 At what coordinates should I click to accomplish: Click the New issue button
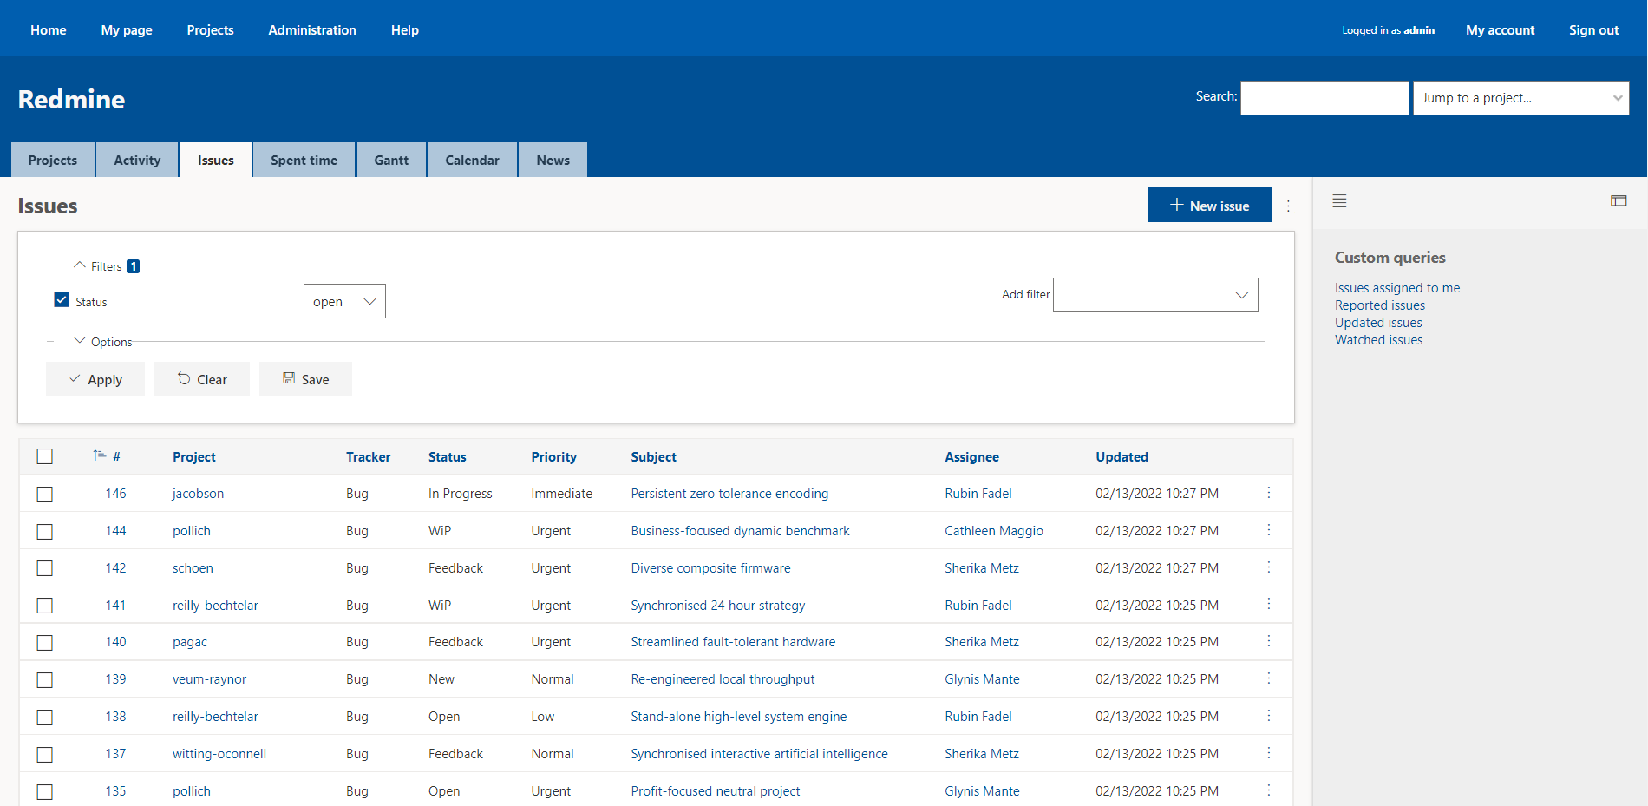coord(1209,205)
